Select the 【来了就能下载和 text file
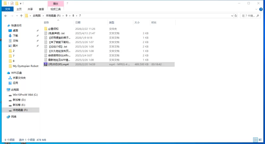The width and height of the screenshot is (265, 144). point(59,42)
